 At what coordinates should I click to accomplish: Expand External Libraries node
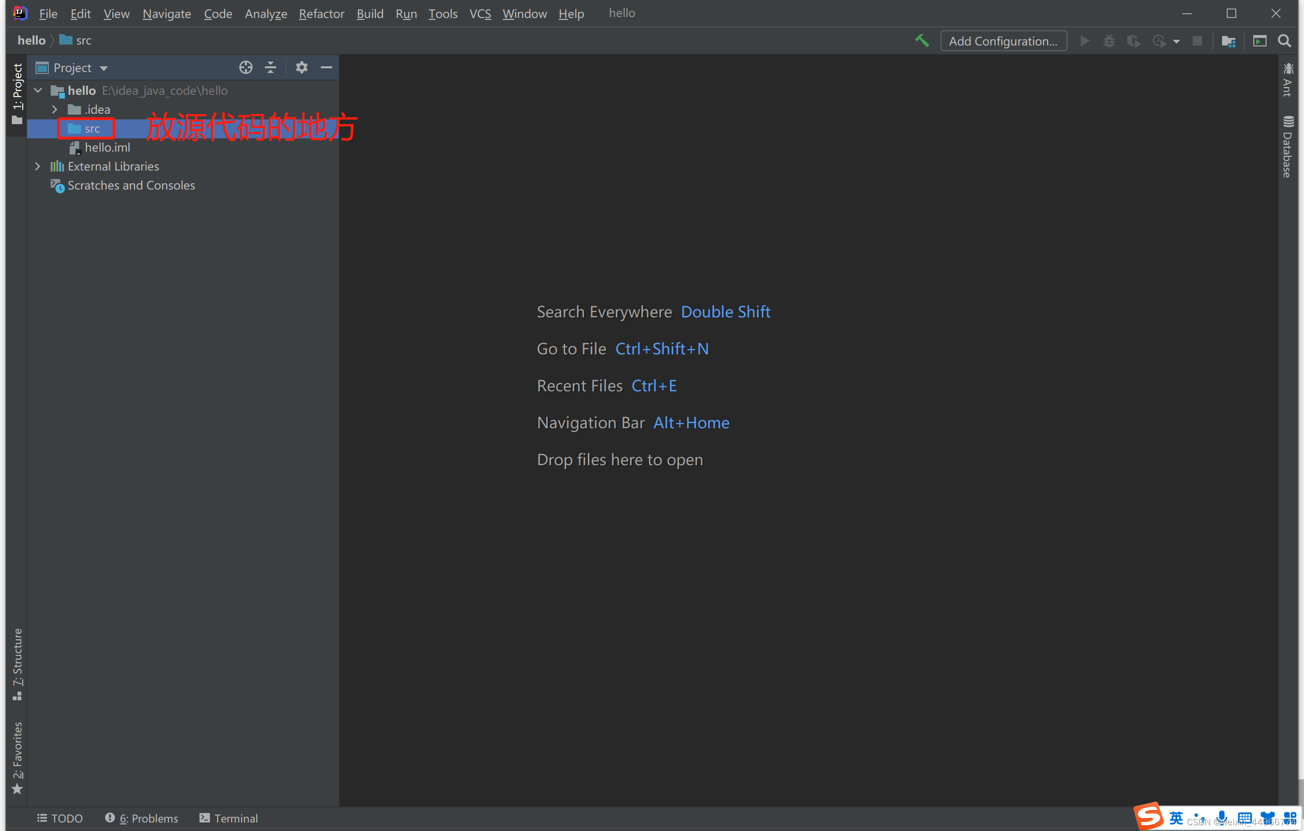37,166
